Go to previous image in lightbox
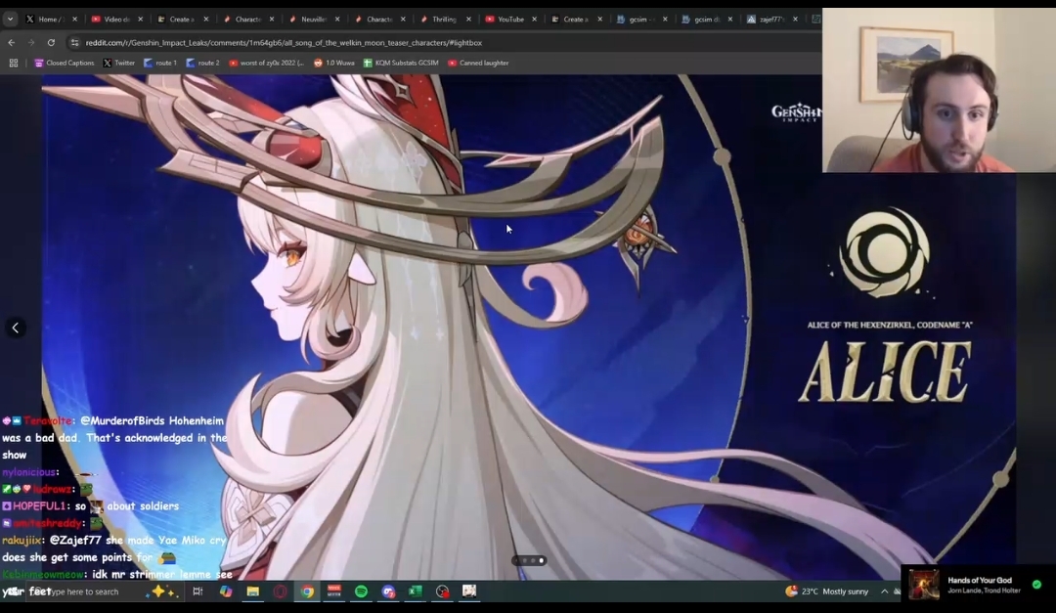 tap(16, 328)
